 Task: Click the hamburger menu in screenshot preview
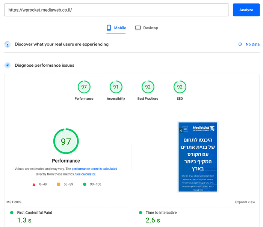click(x=185, y=129)
